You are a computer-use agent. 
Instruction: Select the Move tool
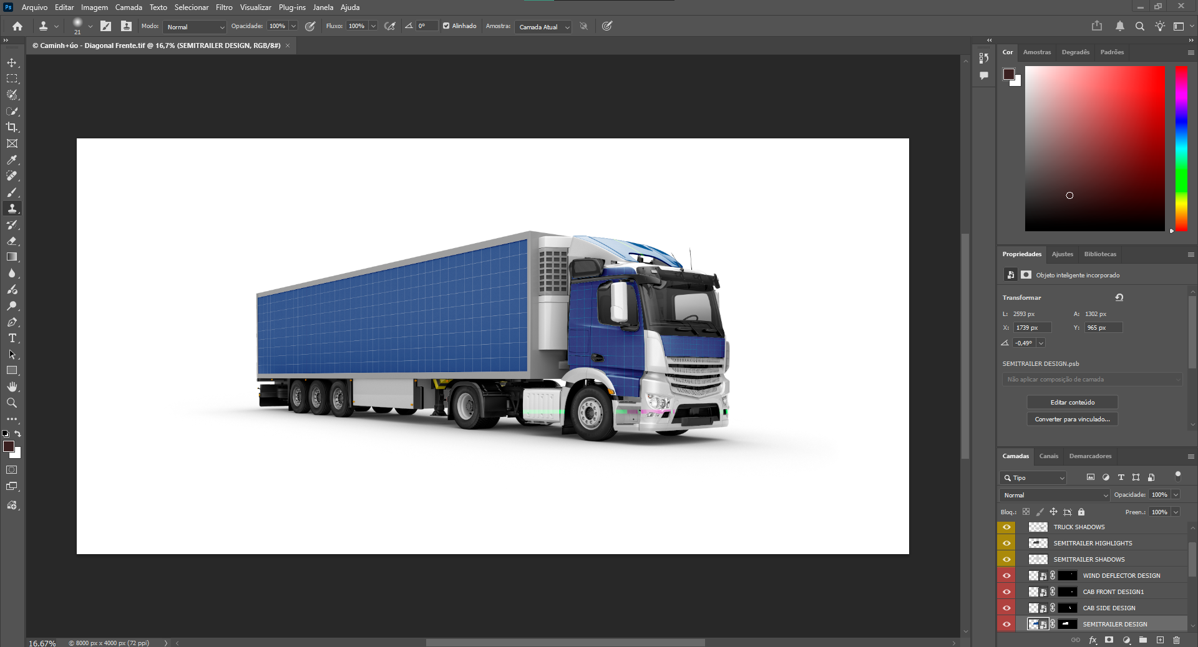click(12, 63)
